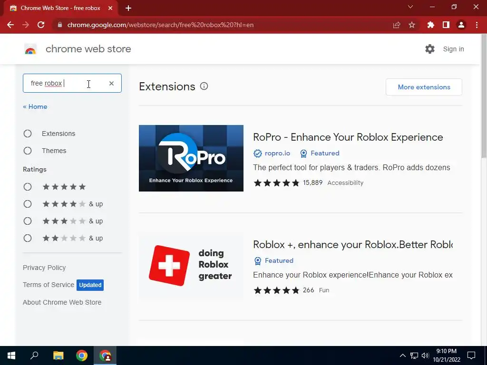
Task: Open the web store settings gear
Action: pyautogui.click(x=430, y=49)
